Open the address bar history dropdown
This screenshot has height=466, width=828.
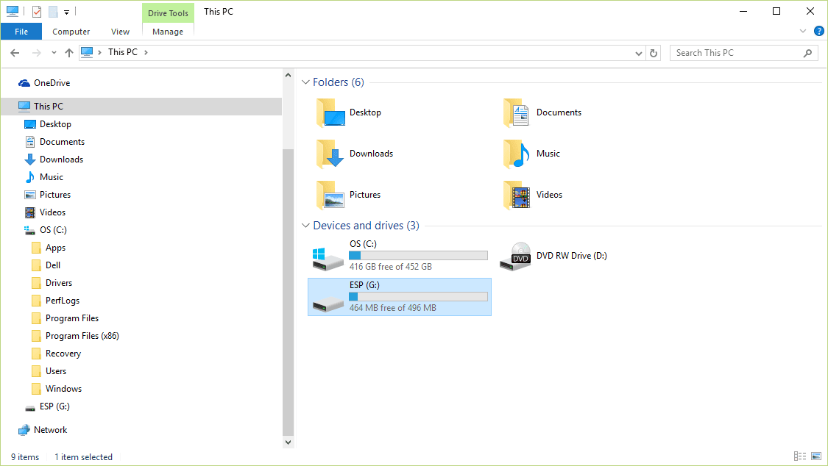tap(639, 52)
